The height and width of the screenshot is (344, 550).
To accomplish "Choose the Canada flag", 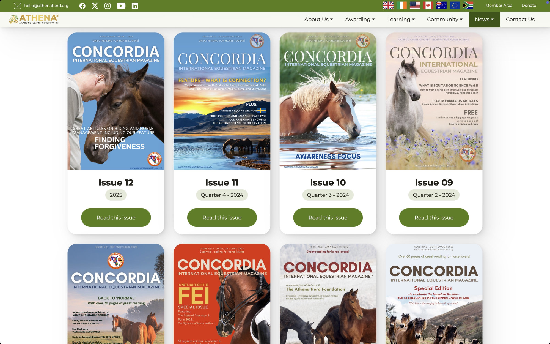I will pyautogui.click(x=428, y=6).
